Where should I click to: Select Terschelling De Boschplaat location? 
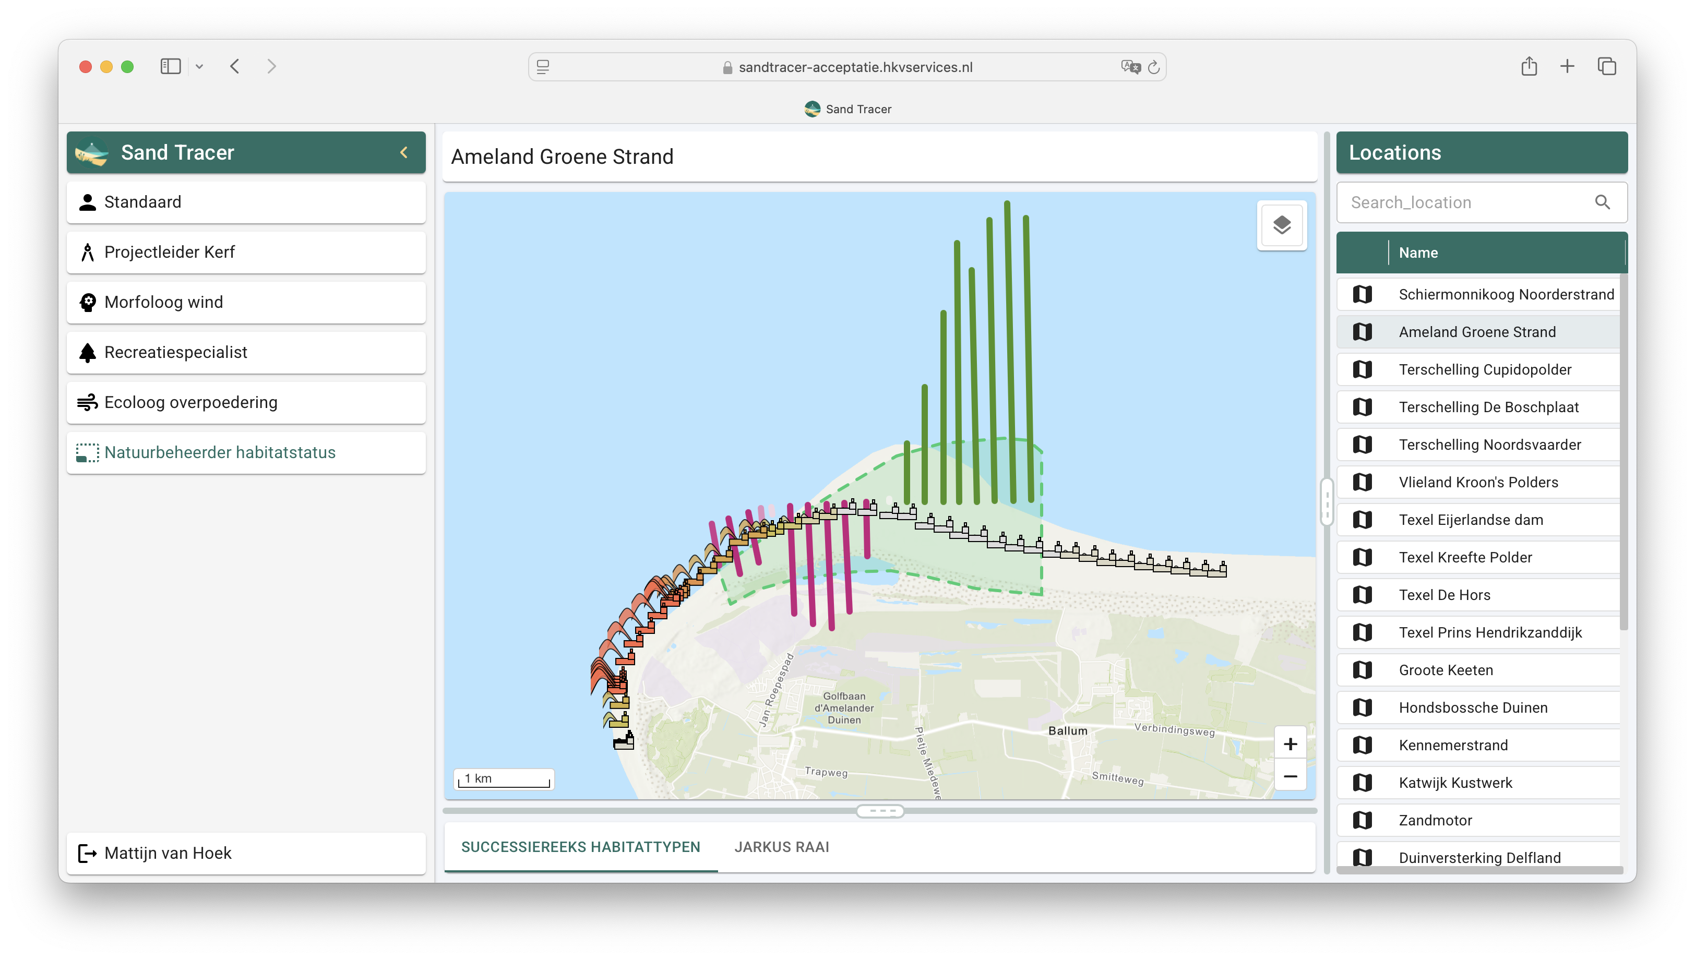pyautogui.click(x=1488, y=407)
